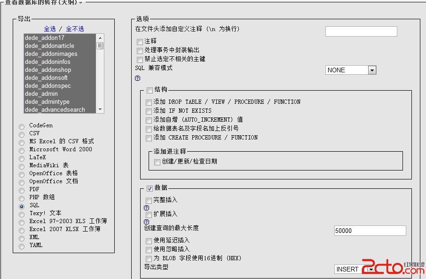
Task: Choose XML export format
Action: point(22,238)
